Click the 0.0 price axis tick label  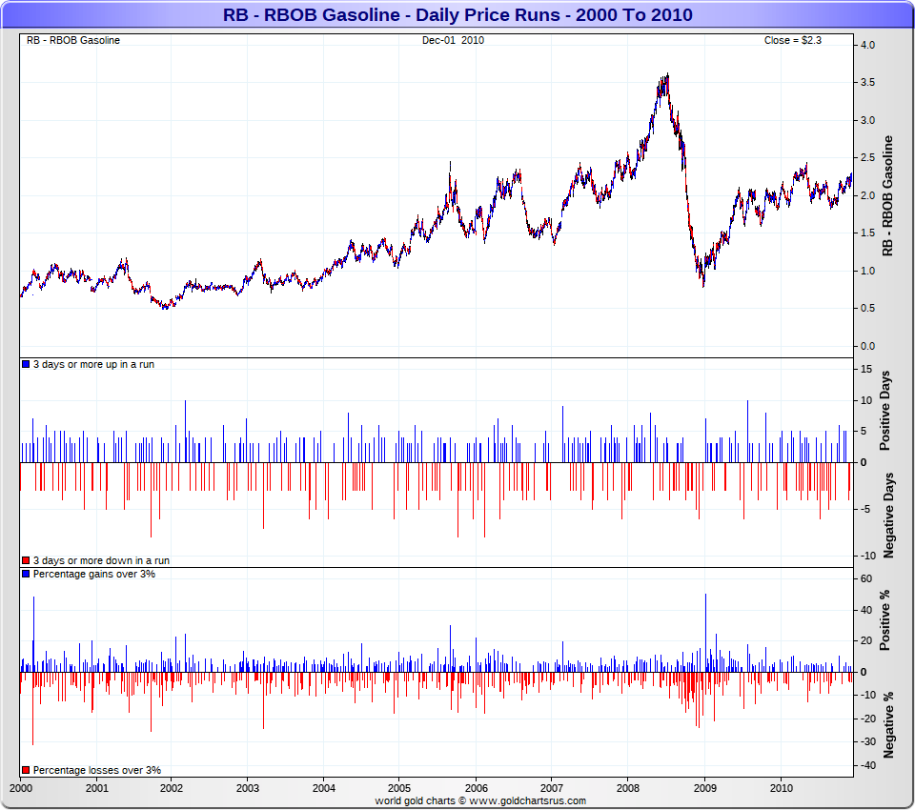[867, 346]
